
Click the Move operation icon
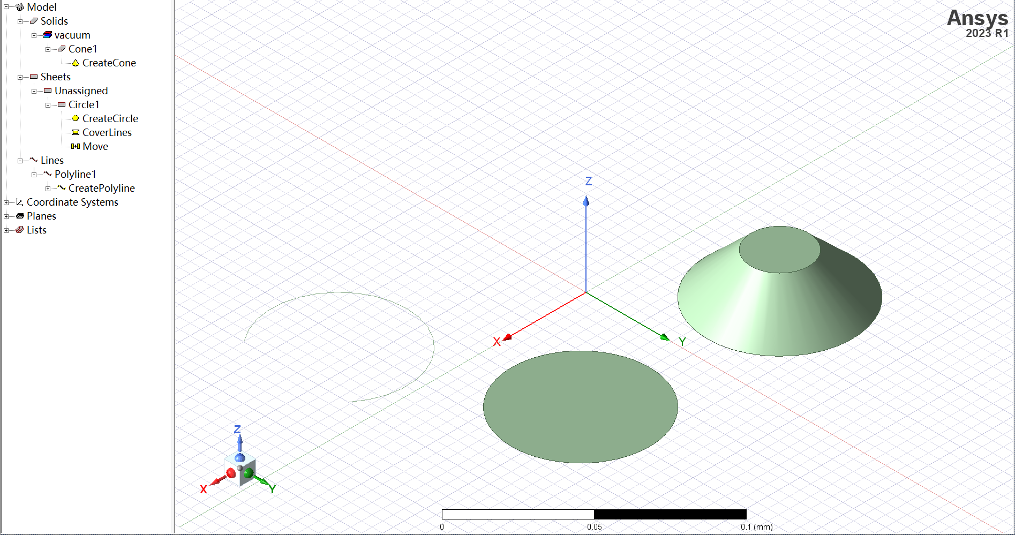[x=76, y=146]
